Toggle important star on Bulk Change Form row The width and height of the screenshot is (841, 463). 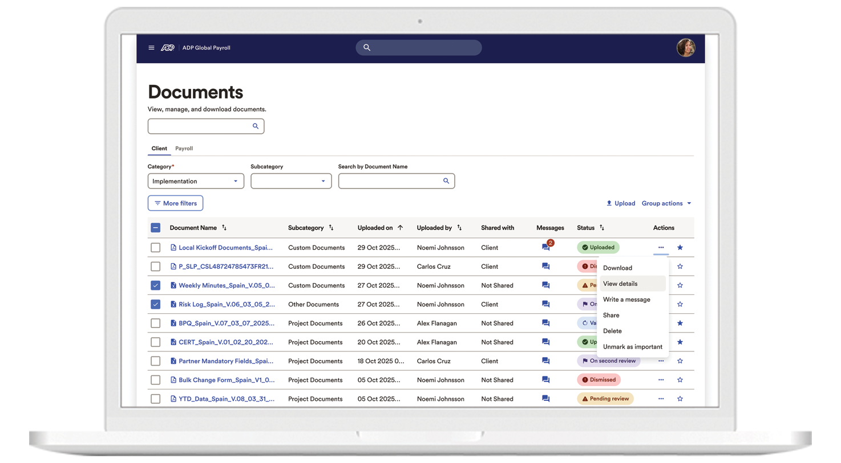click(680, 380)
